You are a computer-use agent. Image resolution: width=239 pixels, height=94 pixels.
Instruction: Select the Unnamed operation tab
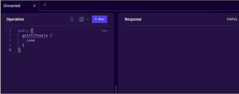[x=12, y=6]
